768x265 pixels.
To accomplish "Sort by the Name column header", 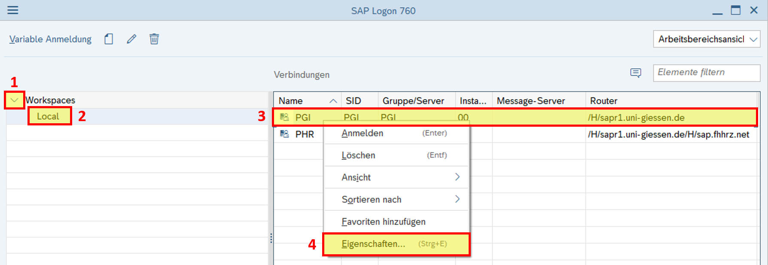I will (308, 101).
